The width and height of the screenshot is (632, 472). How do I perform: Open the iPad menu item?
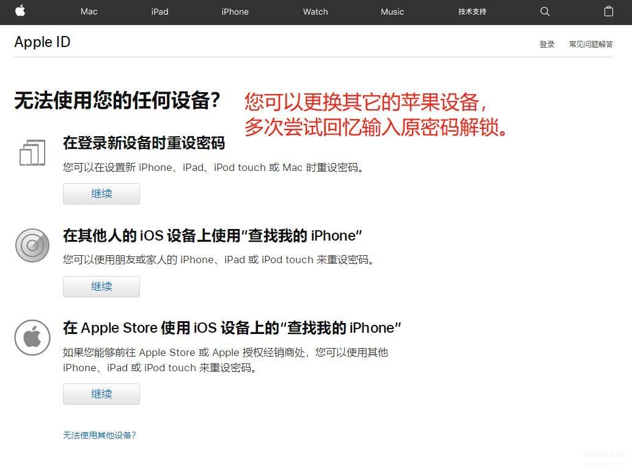(160, 12)
